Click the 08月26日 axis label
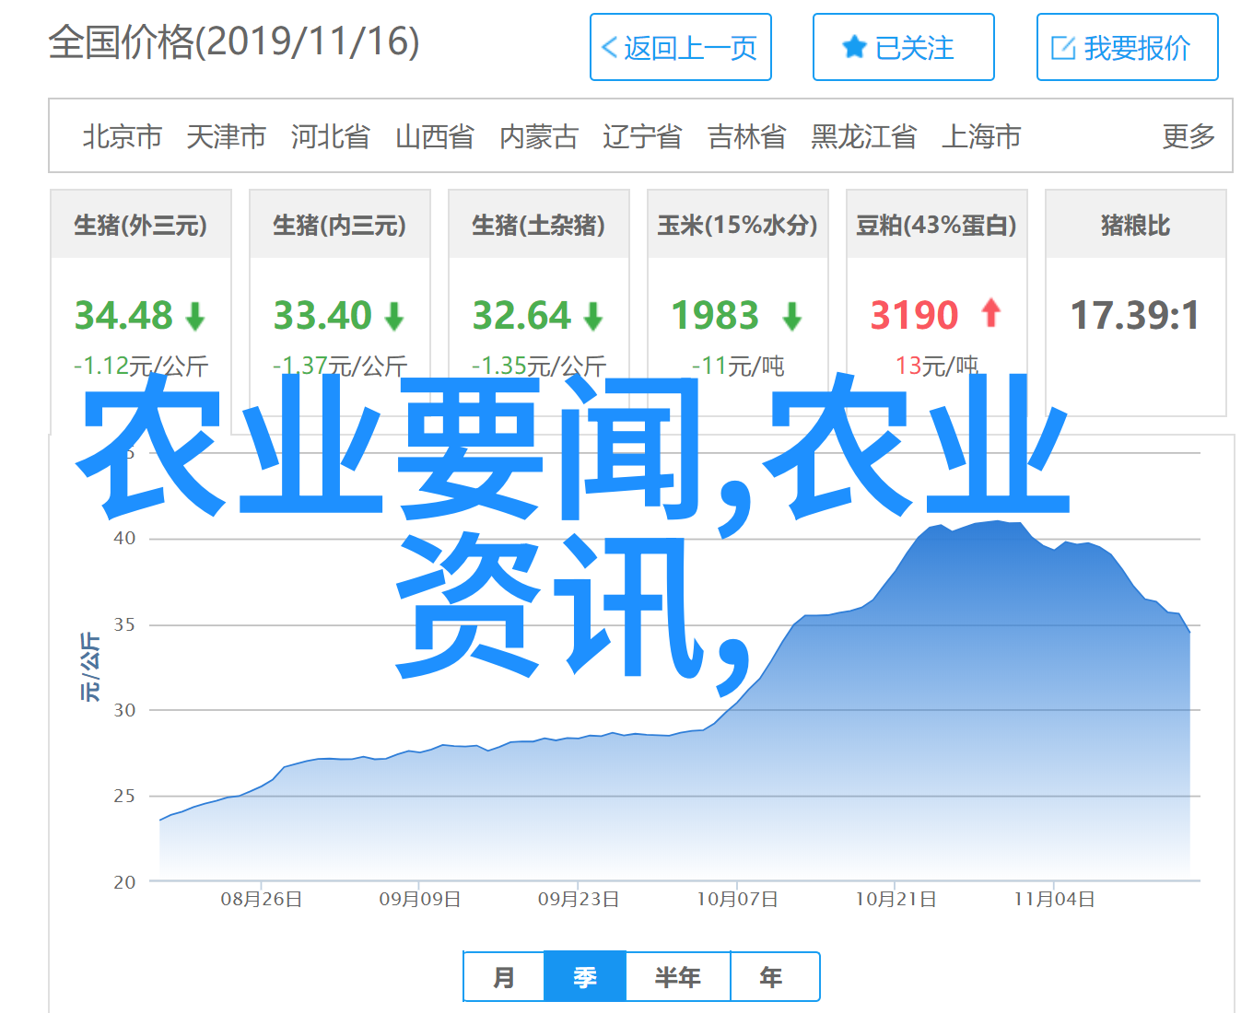Screen dimensions: 1253x1013 262,899
